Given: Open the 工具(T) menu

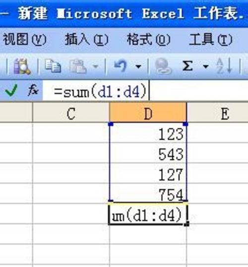Looking at the screenshot, I should (x=211, y=40).
